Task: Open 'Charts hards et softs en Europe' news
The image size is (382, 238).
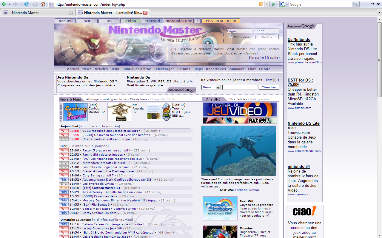Action: click(106, 139)
